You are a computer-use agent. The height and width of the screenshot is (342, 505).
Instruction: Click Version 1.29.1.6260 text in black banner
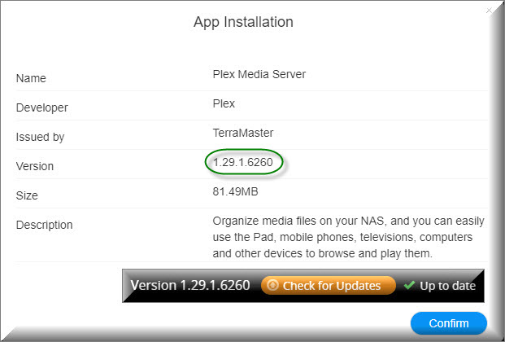coord(190,286)
